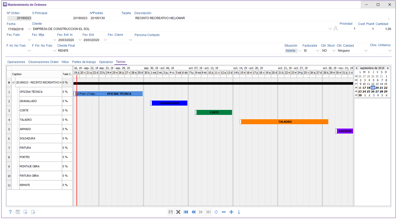Click the minus (delete record) icon
This screenshot has width=397, height=219.
pyautogui.click(x=224, y=212)
